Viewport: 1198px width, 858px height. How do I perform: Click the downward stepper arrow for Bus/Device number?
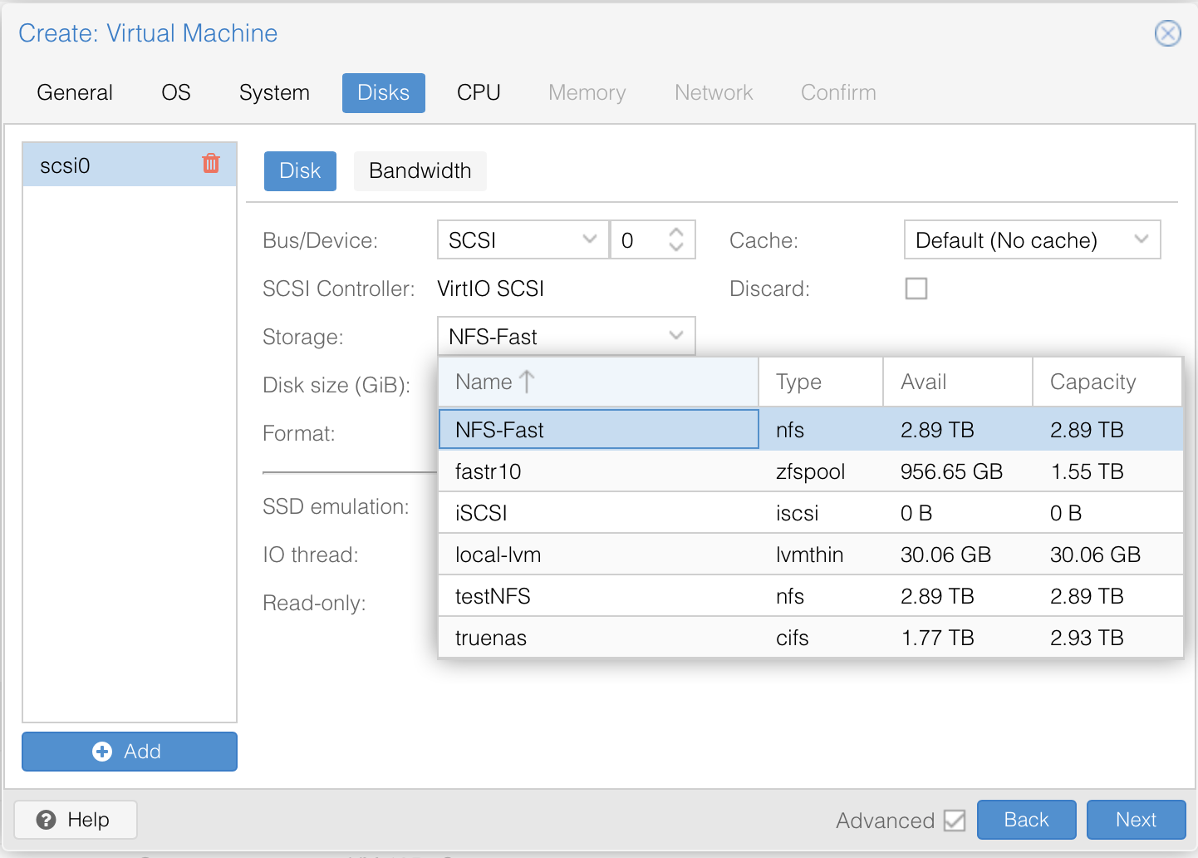coord(677,247)
